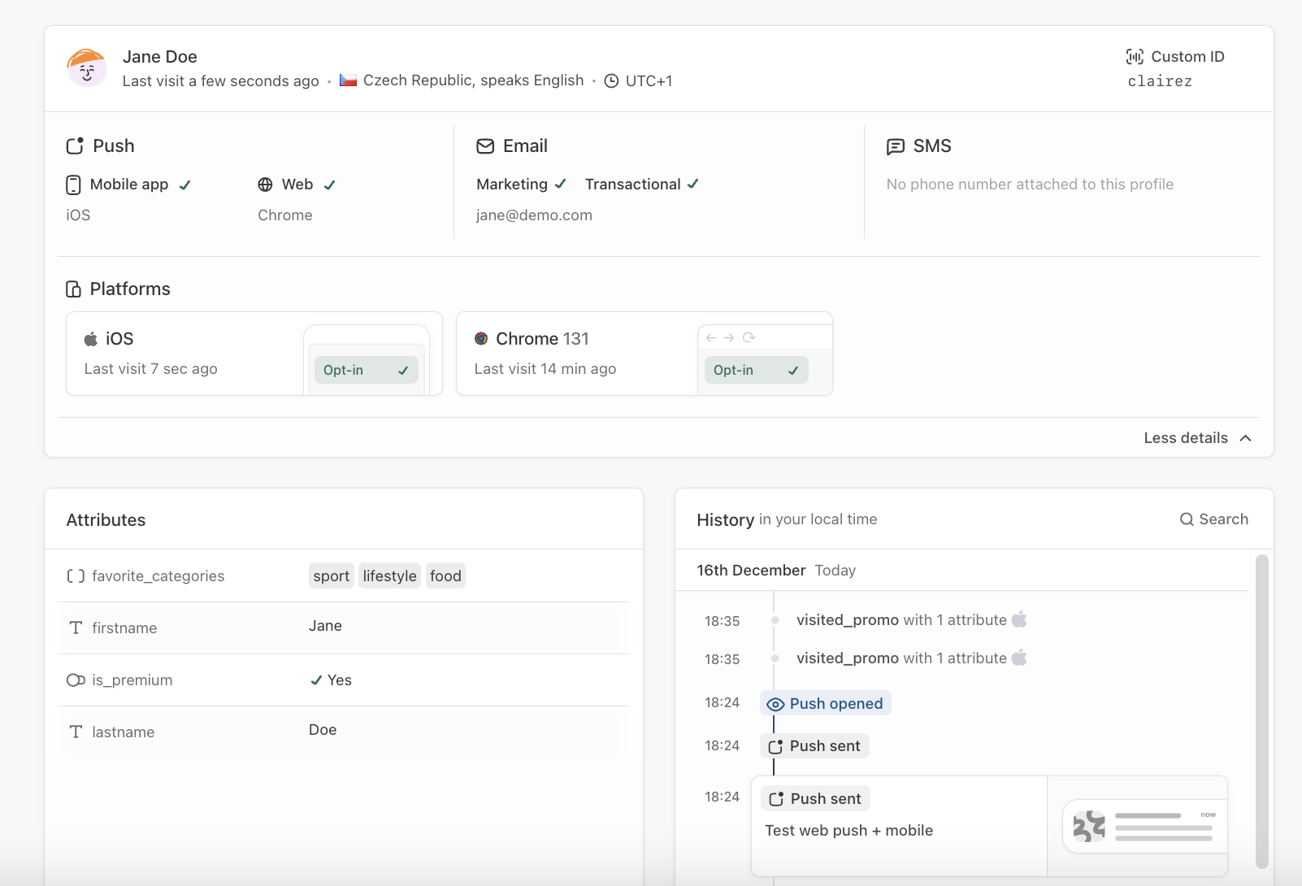Click the Platforms section icon
This screenshot has width=1302, height=886.
click(x=74, y=289)
